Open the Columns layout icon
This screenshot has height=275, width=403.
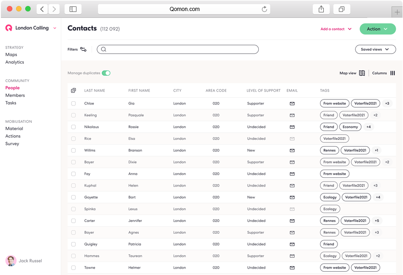[x=392, y=73]
